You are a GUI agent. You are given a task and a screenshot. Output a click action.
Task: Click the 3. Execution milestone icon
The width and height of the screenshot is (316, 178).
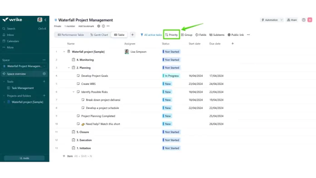tap(74, 140)
